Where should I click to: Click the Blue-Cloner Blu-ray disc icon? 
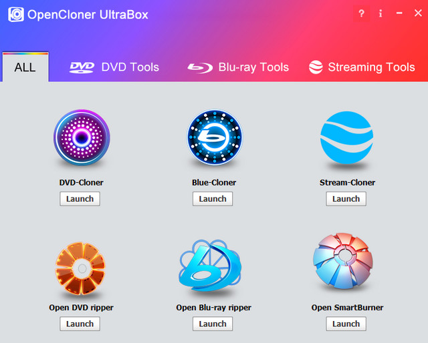coord(213,139)
